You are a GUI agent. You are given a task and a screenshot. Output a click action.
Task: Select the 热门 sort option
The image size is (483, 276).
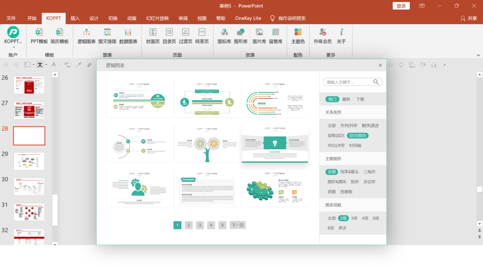(332, 99)
